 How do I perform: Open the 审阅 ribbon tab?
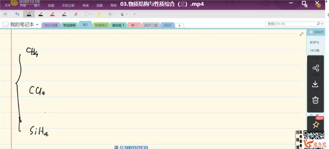click(x=86, y=6)
